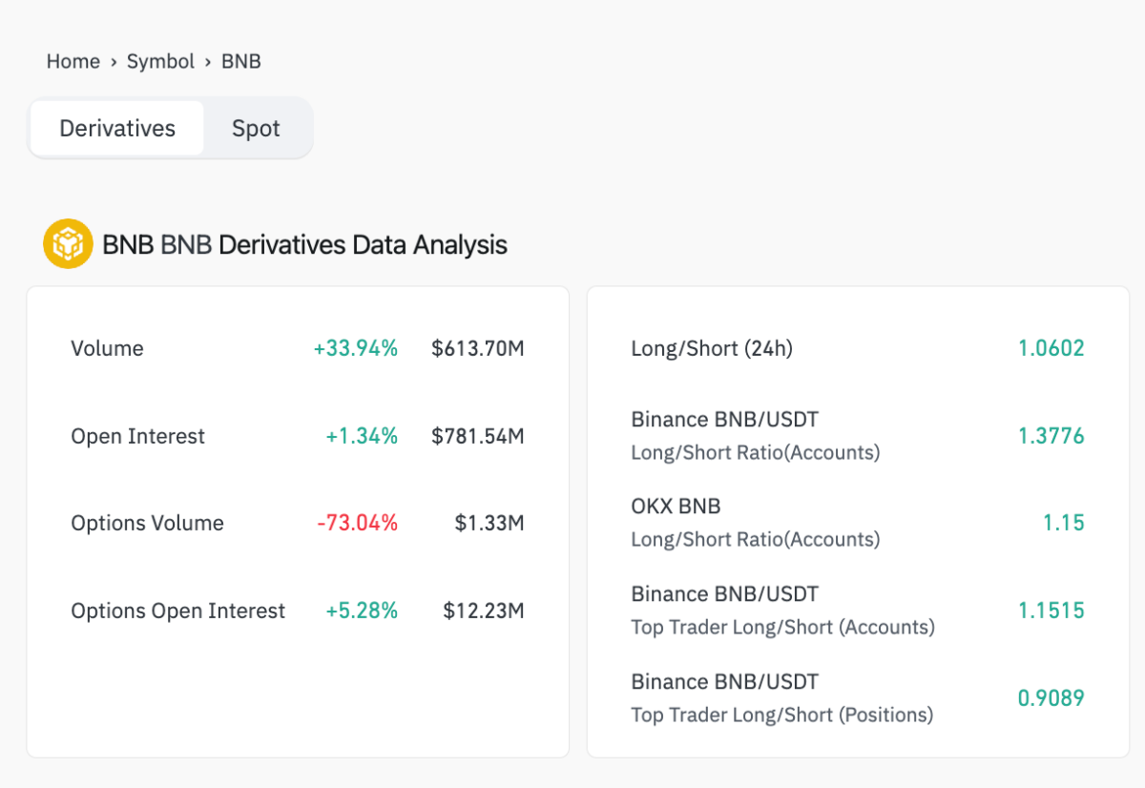The image size is (1145, 788).
Task: Click the 0.9089 positions ratio value
Action: coord(1051,697)
